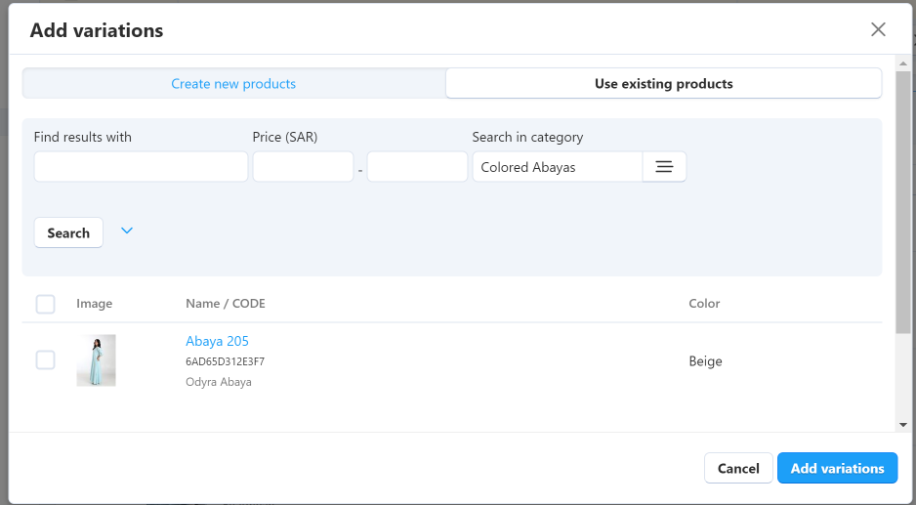Viewport: 916px width, 505px height.
Task: Check the Abaya 205 row checkbox
Action: [46, 360]
